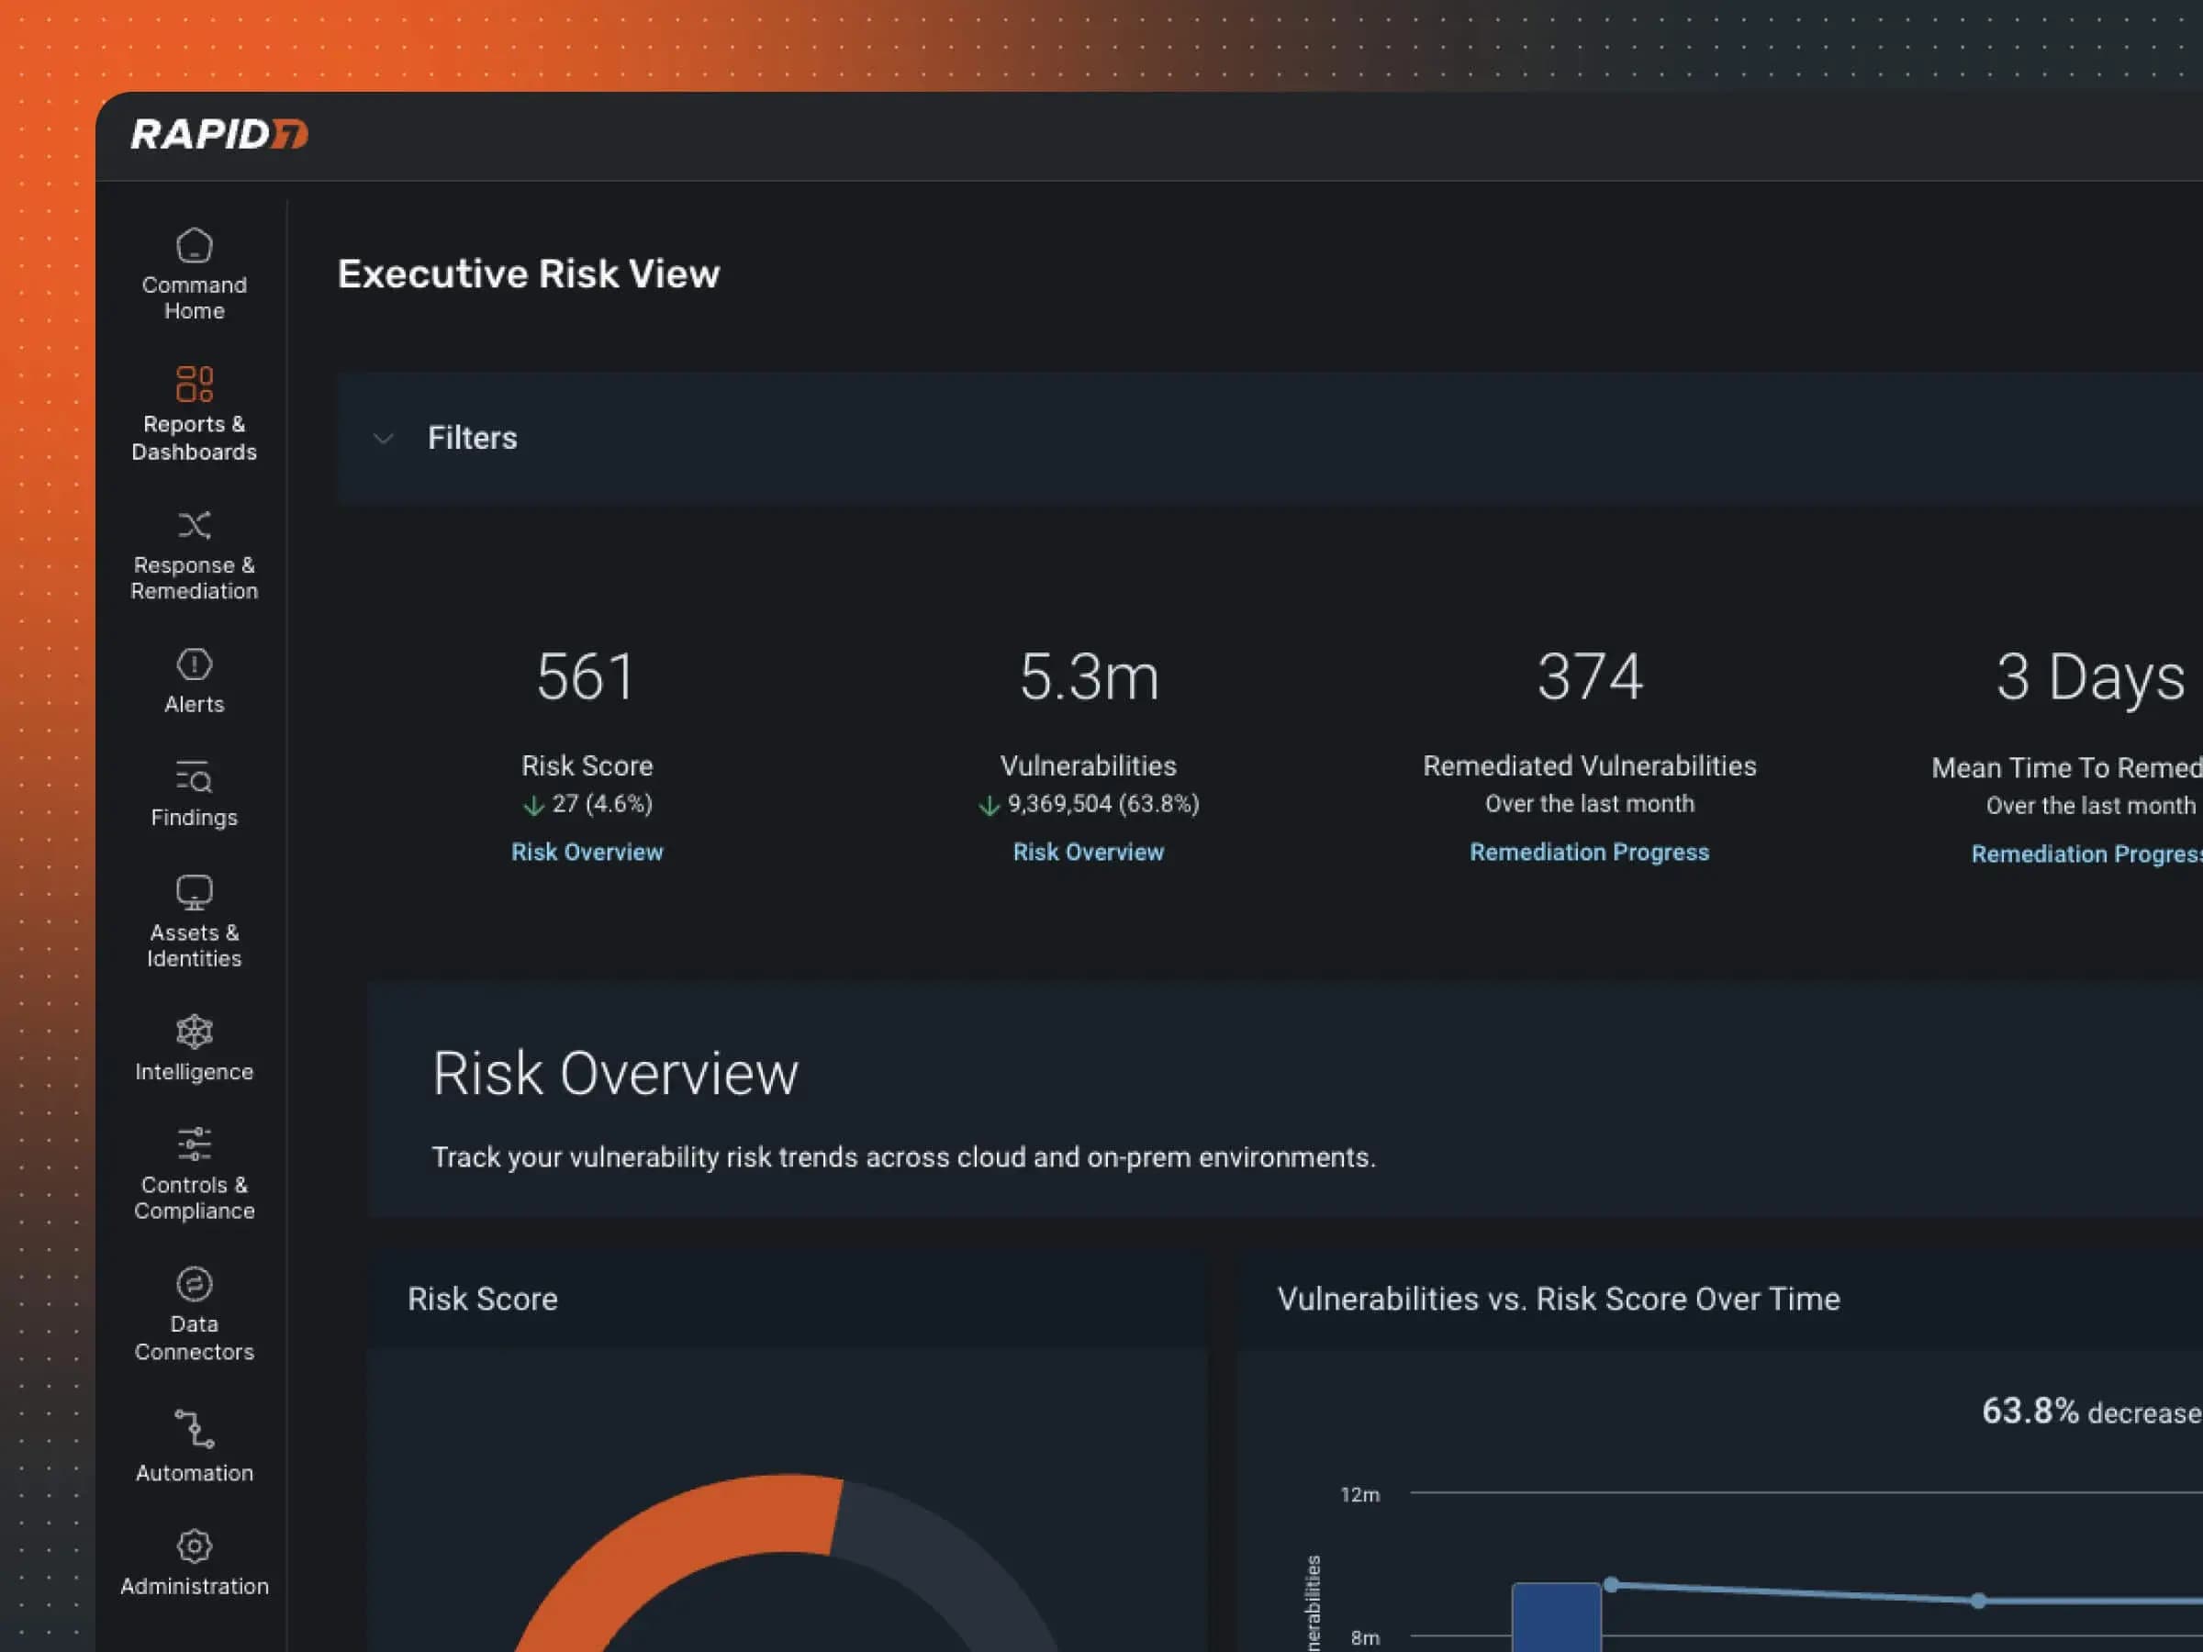Select the Reports & Dashboards icon
Screen dimensions: 2203x1652
(x=195, y=384)
